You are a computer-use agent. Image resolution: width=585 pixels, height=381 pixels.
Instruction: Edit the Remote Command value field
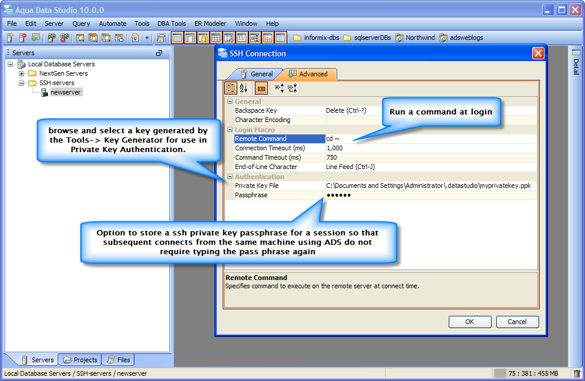pos(431,139)
